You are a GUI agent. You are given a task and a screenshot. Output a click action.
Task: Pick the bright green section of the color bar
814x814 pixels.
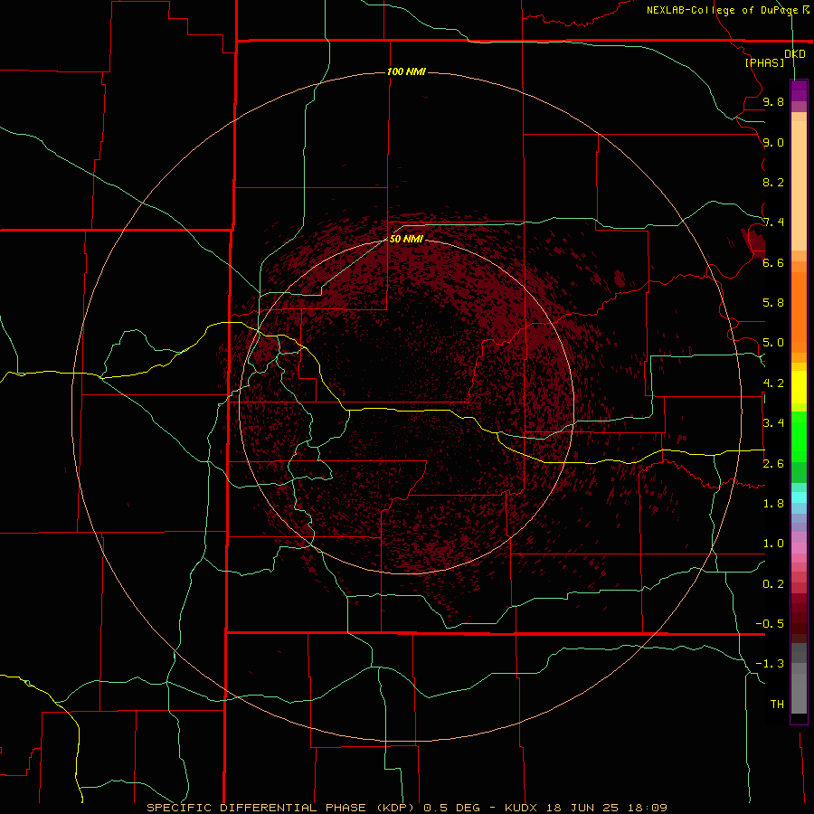[799, 436]
